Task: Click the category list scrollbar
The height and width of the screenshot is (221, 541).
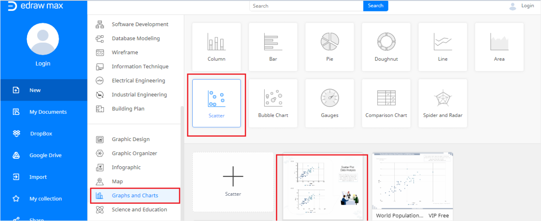Action: tap(182, 163)
